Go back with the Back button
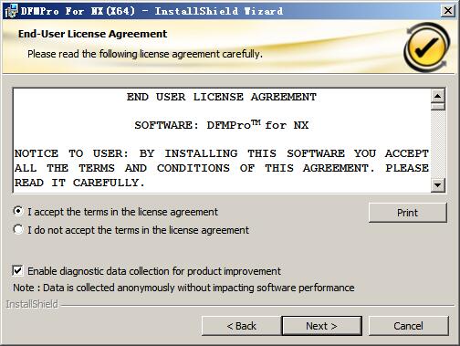Screen dimensions: 460x346 click(x=241, y=326)
